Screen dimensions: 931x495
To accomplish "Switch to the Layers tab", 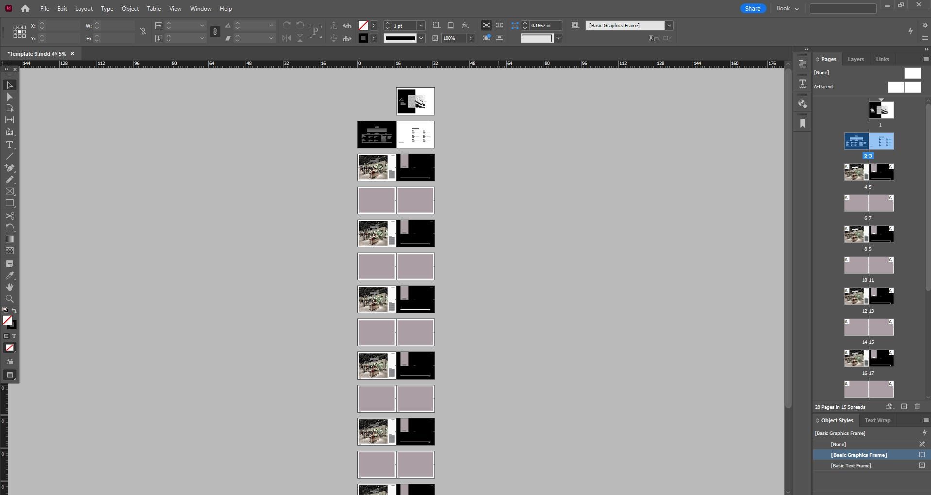I will [x=855, y=59].
